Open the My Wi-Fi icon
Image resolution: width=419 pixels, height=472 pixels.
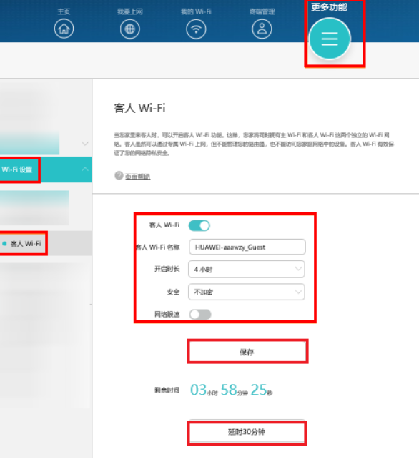click(x=196, y=29)
